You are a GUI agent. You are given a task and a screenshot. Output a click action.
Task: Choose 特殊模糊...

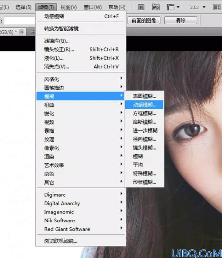coord(144,173)
